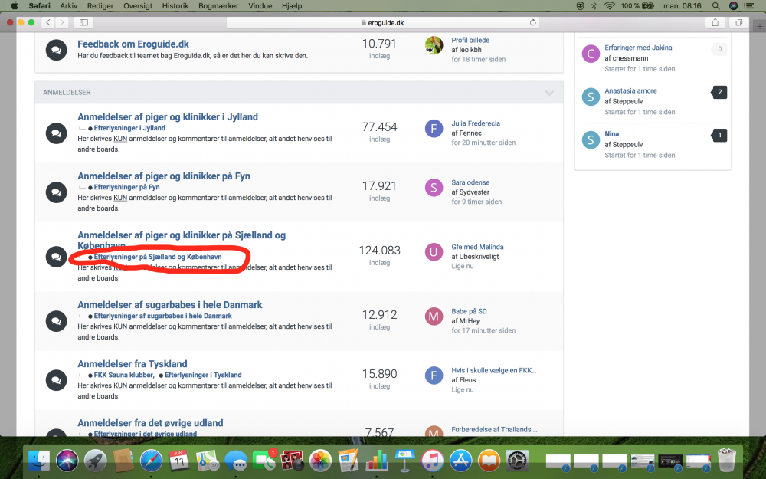Open Ubeskriveligt's avatar next to Gfe med Melinda

434,252
